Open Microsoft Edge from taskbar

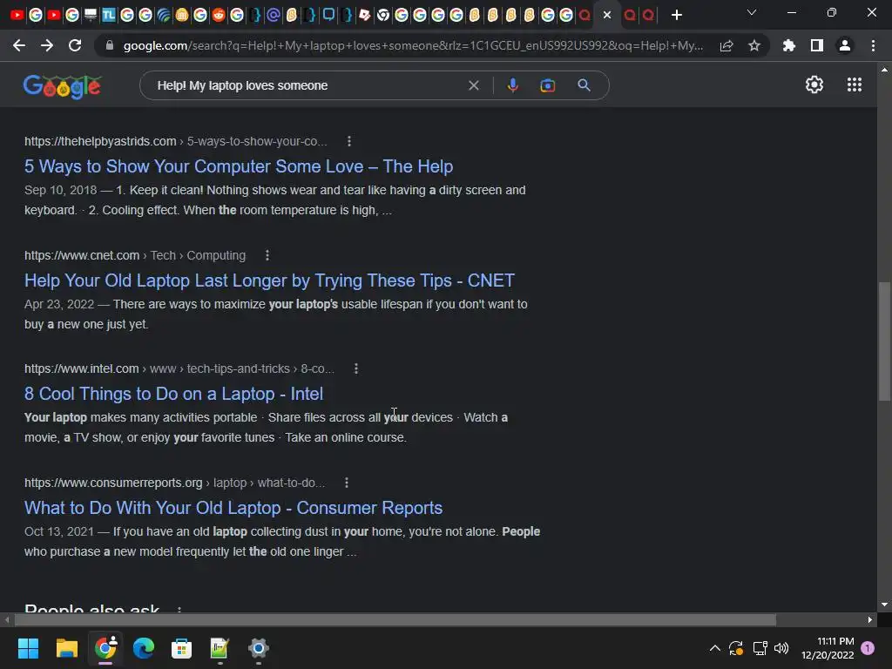pos(144,648)
